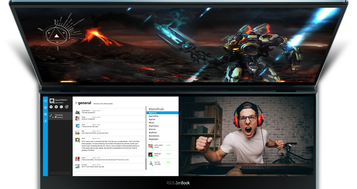Select the #gamer channel
Image resolution: width=357 pixels, height=189 pixels.
[x=152, y=119]
